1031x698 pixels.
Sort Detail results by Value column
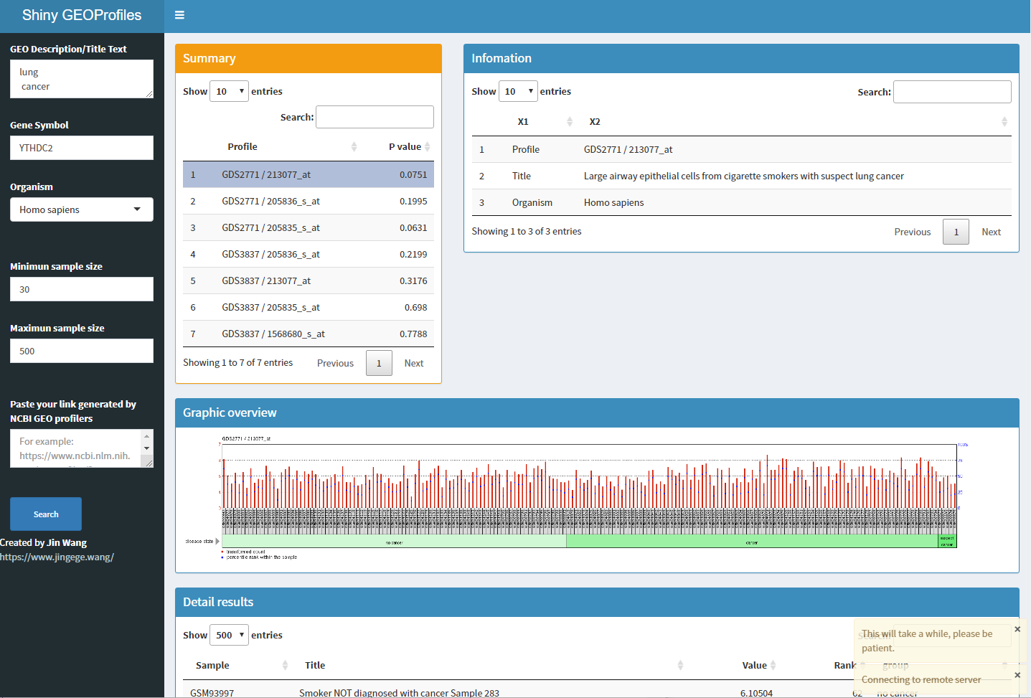[x=754, y=665]
